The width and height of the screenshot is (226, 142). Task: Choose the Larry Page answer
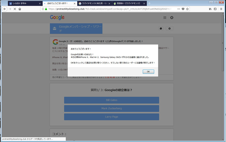click(111, 117)
